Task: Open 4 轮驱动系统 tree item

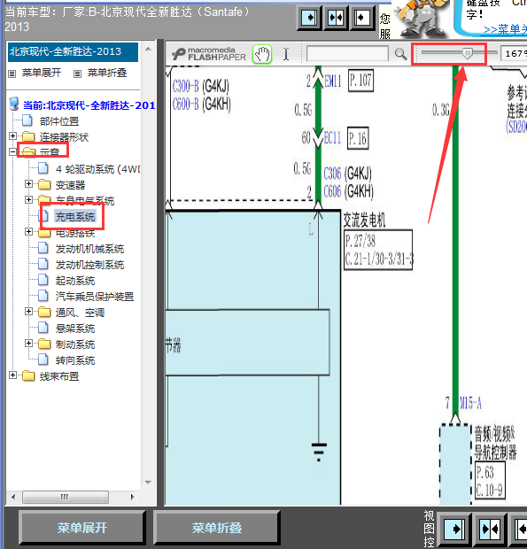Action: (x=97, y=169)
